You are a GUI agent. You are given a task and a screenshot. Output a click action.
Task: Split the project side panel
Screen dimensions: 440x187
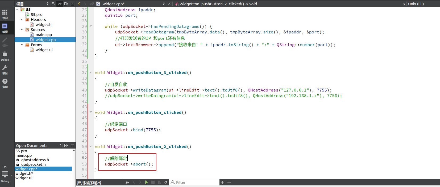pyautogui.click(x=66, y=4)
